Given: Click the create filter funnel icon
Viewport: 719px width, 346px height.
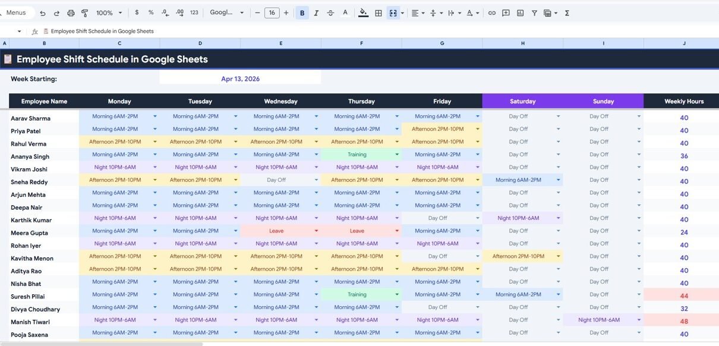Looking at the screenshot, I should click(x=534, y=13).
